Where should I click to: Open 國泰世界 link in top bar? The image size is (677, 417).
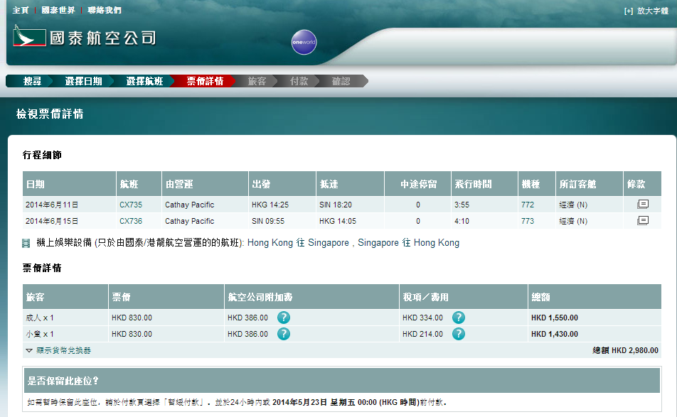pyautogui.click(x=57, y=11)
